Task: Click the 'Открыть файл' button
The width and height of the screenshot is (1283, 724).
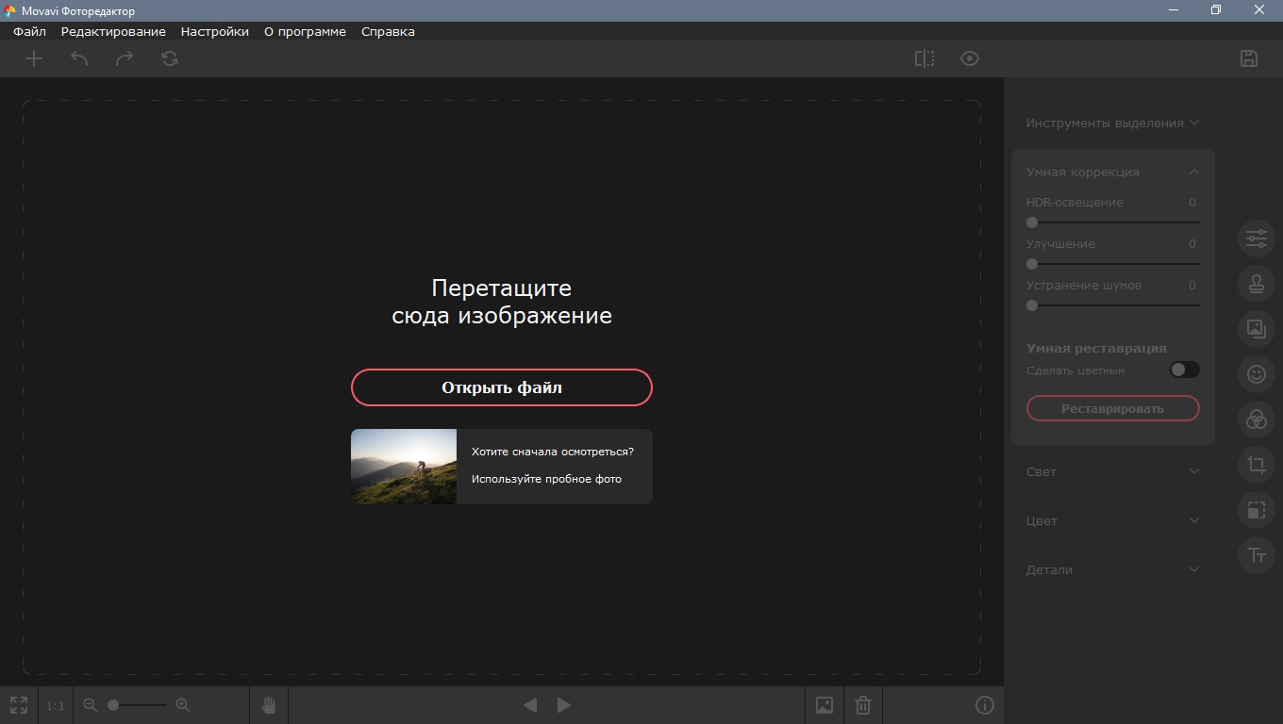Action: [x=502, y=387]
